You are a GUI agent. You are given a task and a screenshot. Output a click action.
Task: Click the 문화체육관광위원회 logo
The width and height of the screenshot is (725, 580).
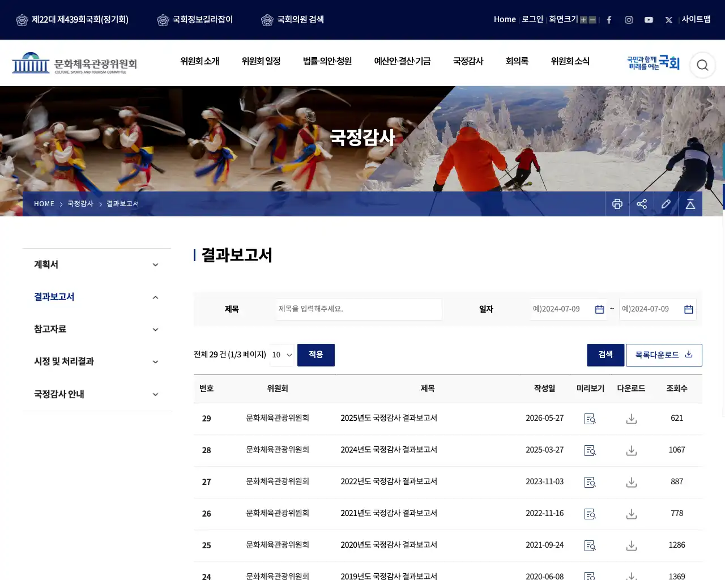pyautogui.click(x=75, y=63)
